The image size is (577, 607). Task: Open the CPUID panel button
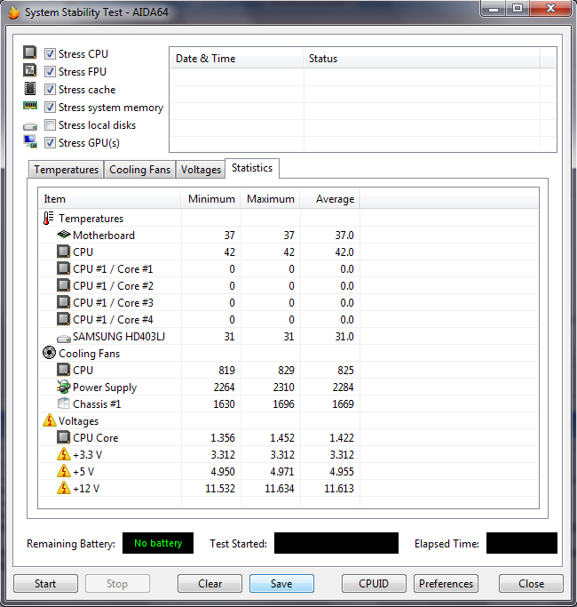point(374,583)
